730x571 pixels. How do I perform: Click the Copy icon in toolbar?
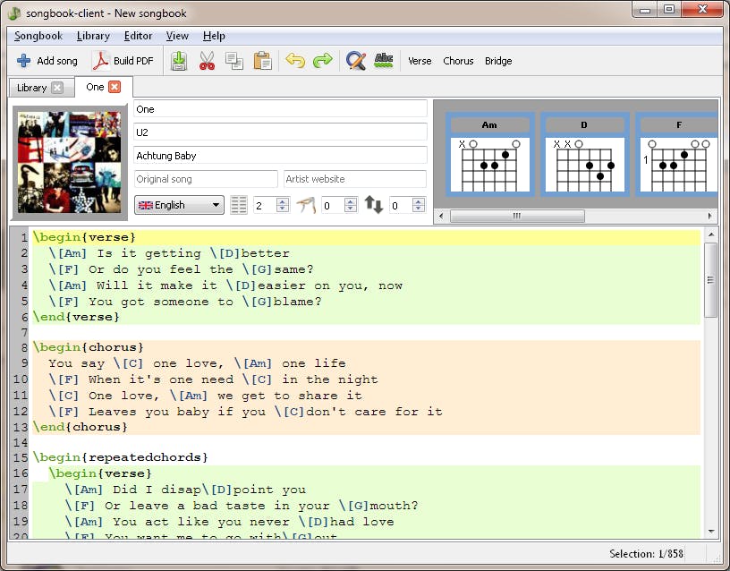click(234, 61)
